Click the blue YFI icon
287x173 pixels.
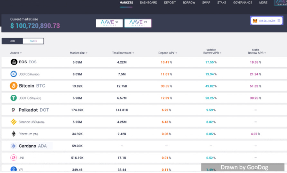pos(14,169)
